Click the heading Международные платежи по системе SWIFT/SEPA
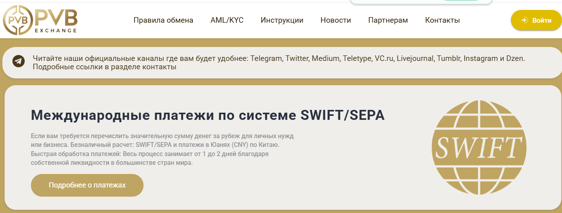Viewport: 562px width, 213px height. (208, 115)
